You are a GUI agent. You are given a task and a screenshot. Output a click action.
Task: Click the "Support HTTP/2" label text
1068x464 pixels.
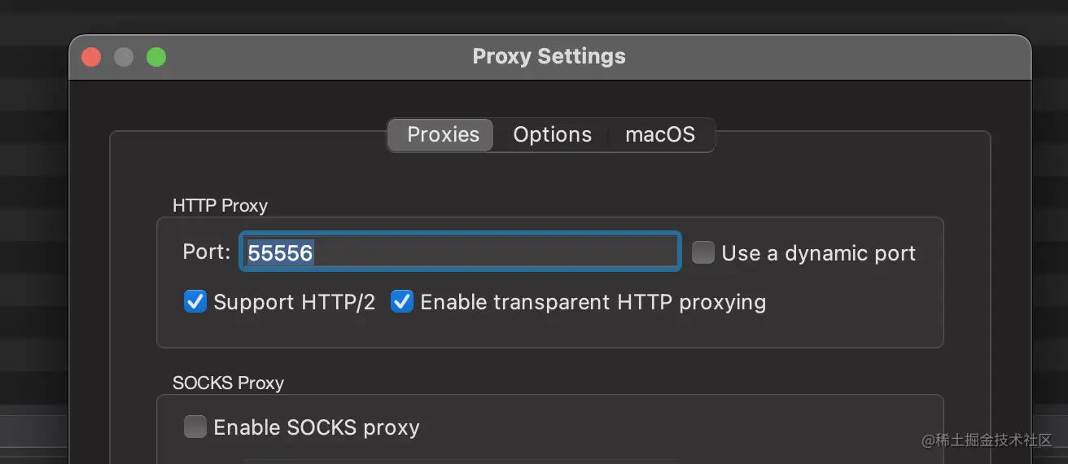294,303
